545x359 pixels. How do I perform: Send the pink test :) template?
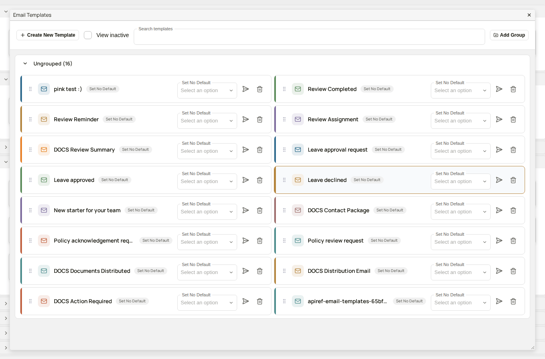click(x=246, y=89)
